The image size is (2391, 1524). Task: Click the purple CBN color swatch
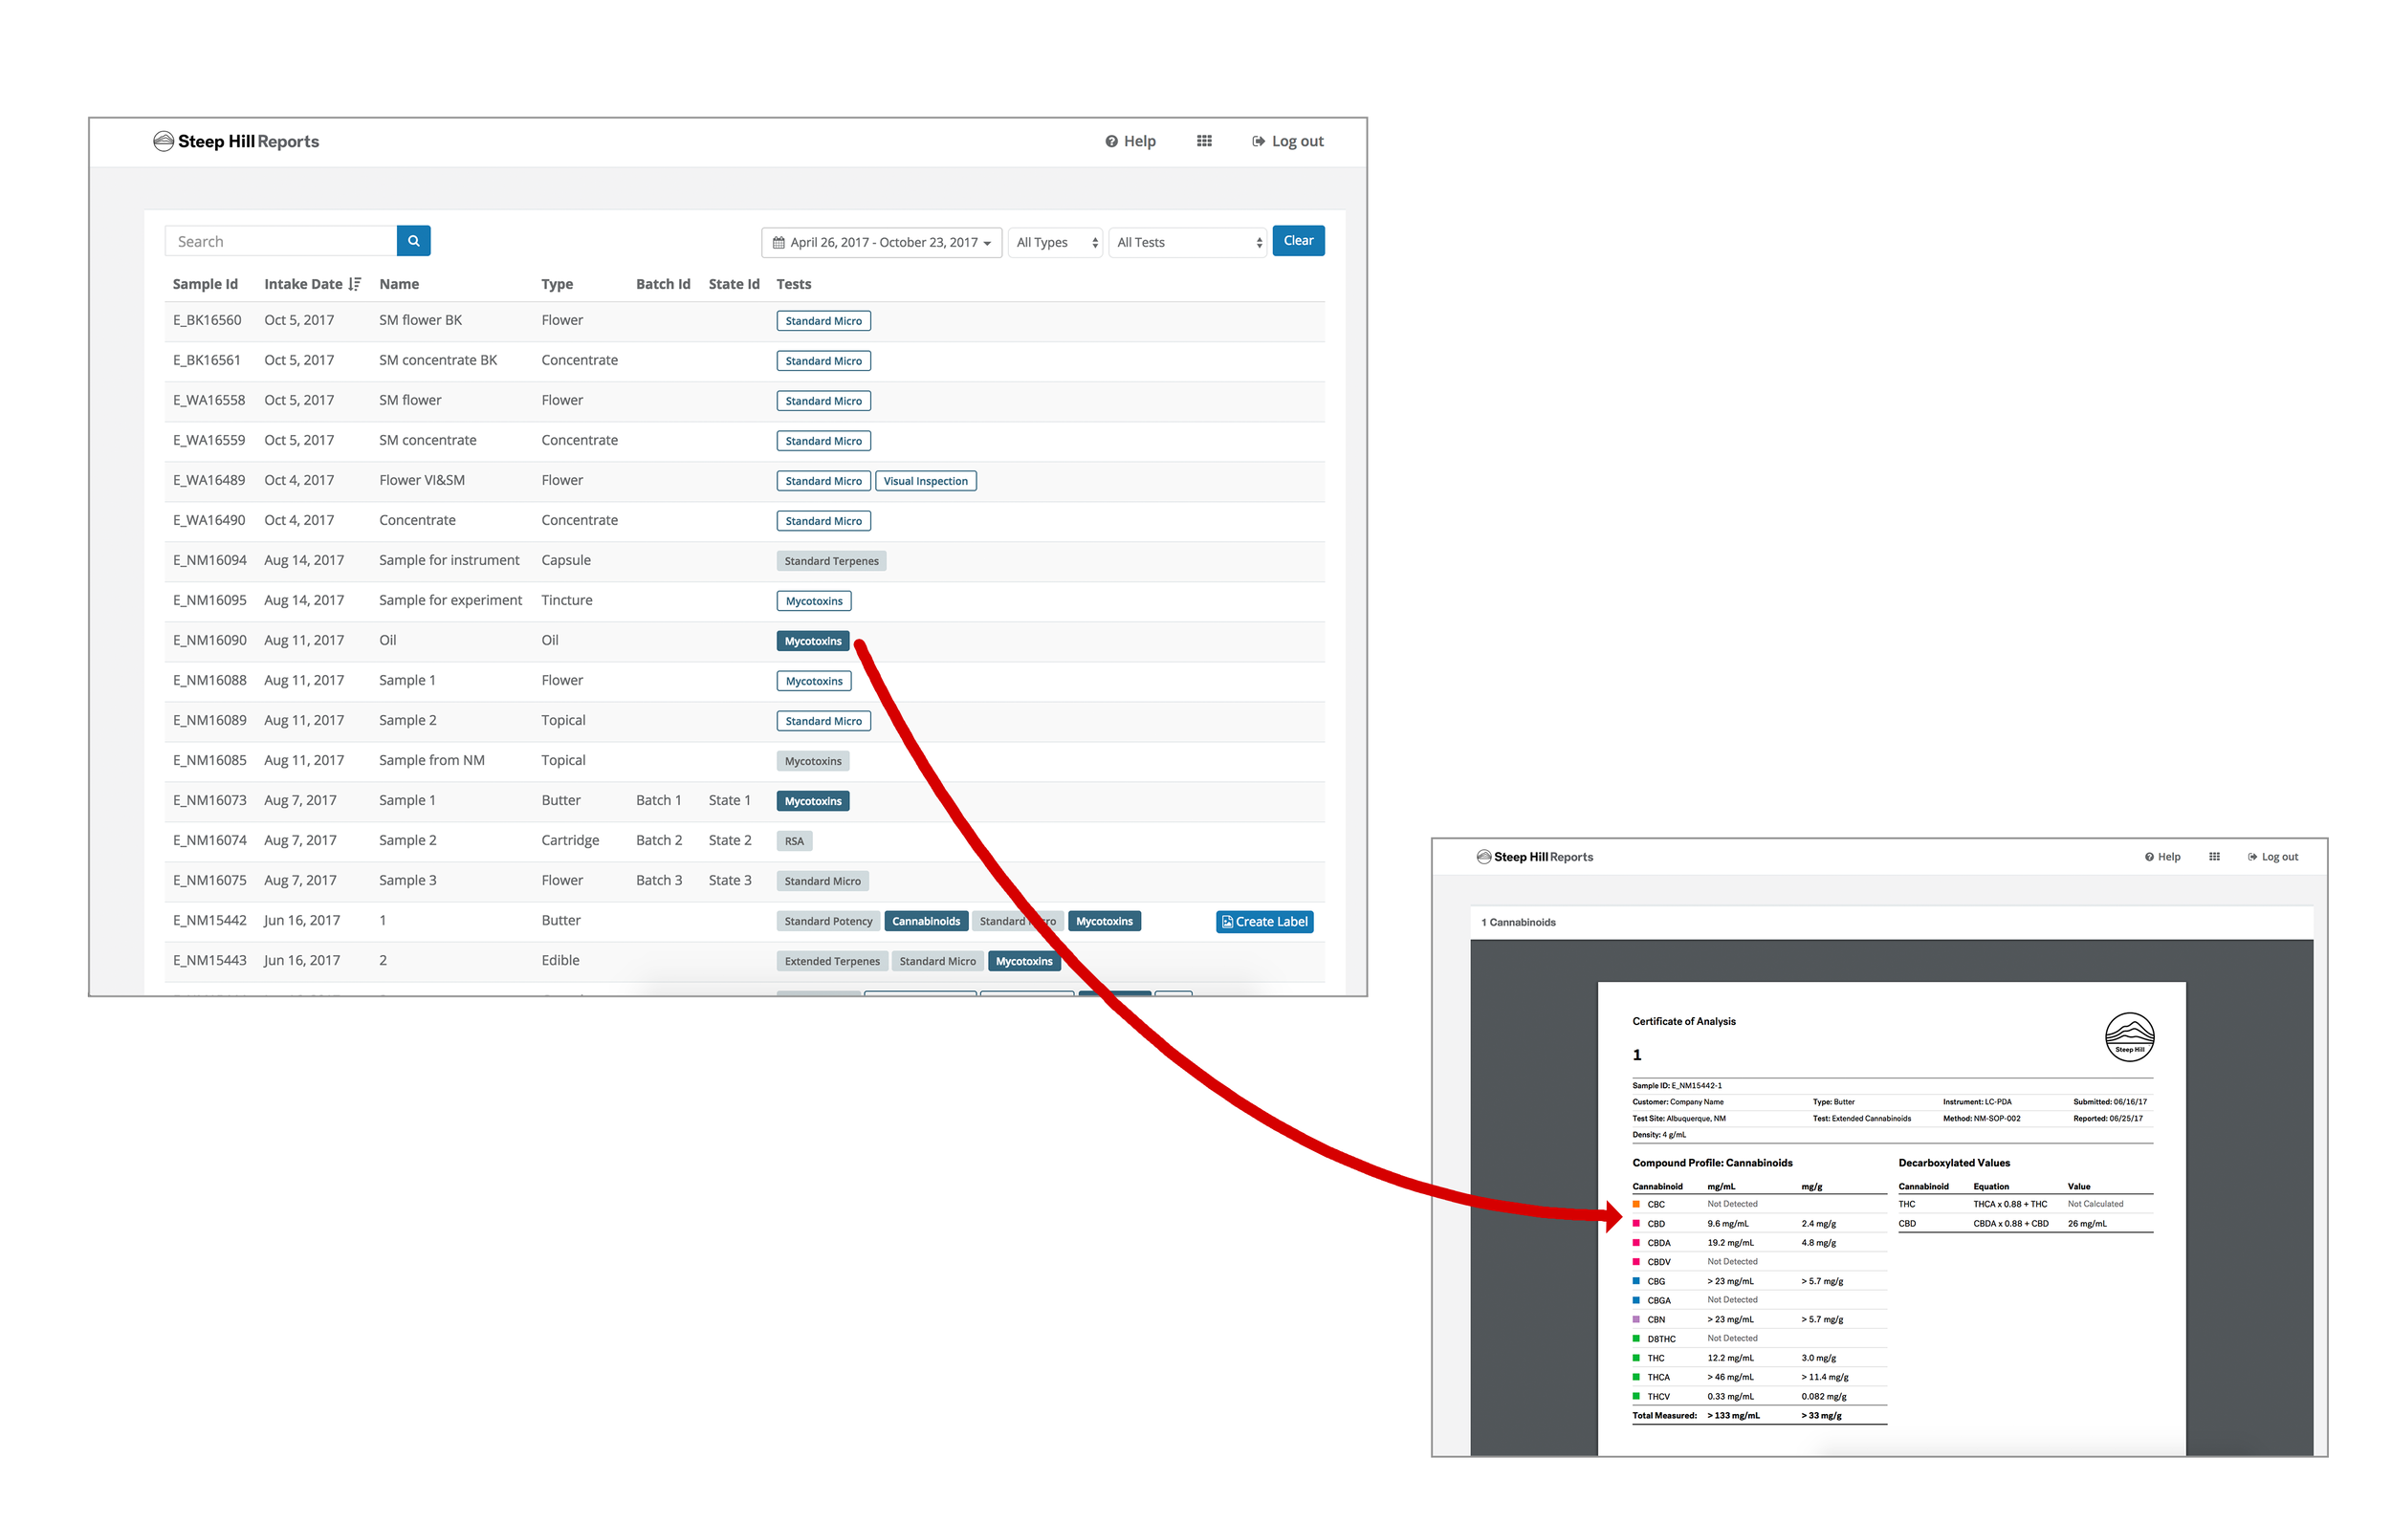[x=1636, y=1319]
